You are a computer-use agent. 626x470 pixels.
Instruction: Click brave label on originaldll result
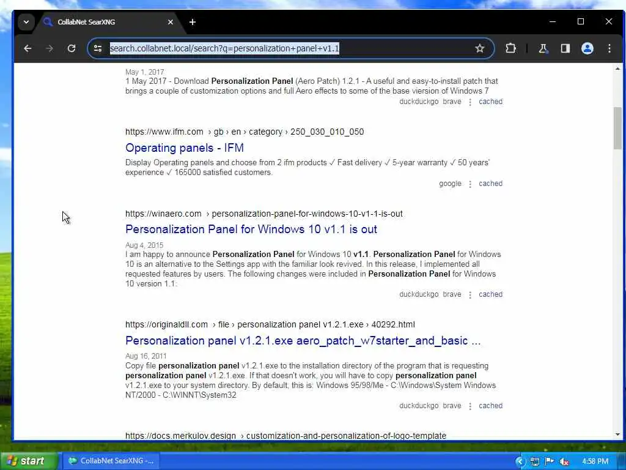(x=452, y=406)
